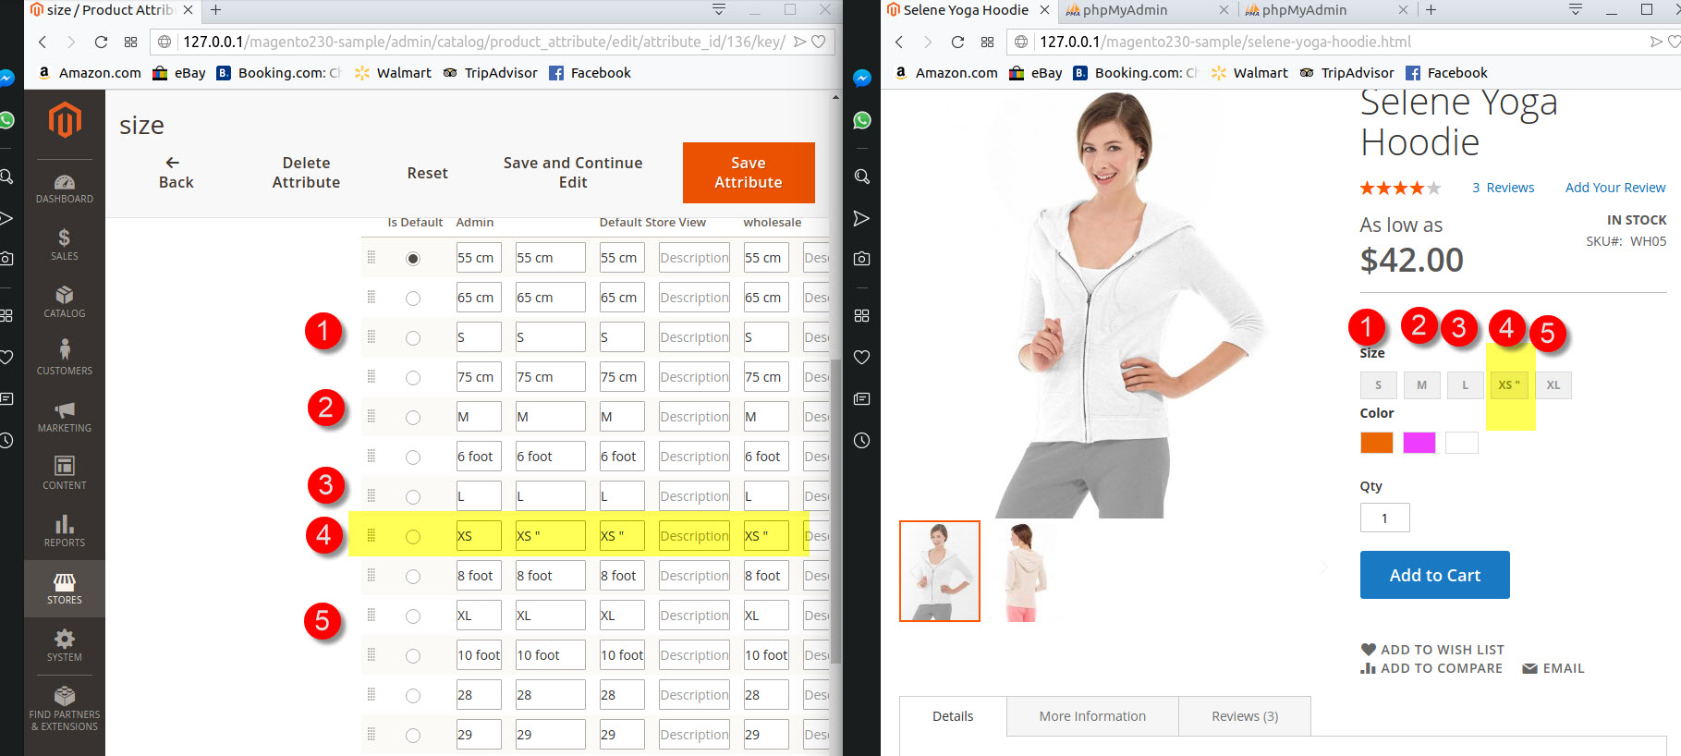Viewport: 1681px width, 756px height.
Task: Select the XL row default radio button
Action: coord(413,616)
